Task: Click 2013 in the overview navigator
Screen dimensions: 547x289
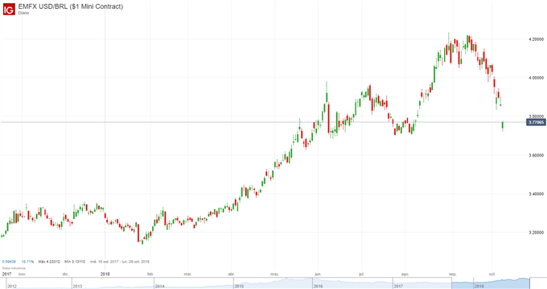Action: coord(77,287)
